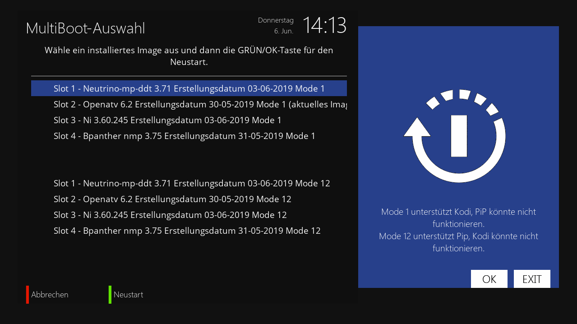Select Slot 1 Neutrino-mp-ddt Mode 12 entry
577x324 pixels.
pos(192,183)
